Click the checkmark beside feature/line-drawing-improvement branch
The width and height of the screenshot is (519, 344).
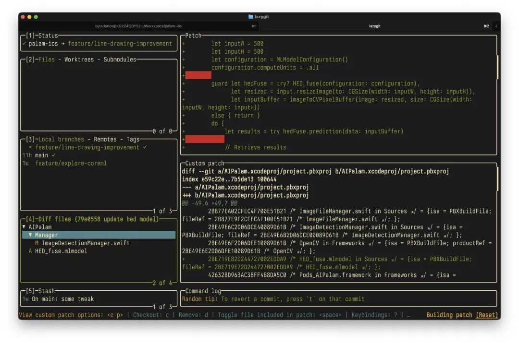145,147
